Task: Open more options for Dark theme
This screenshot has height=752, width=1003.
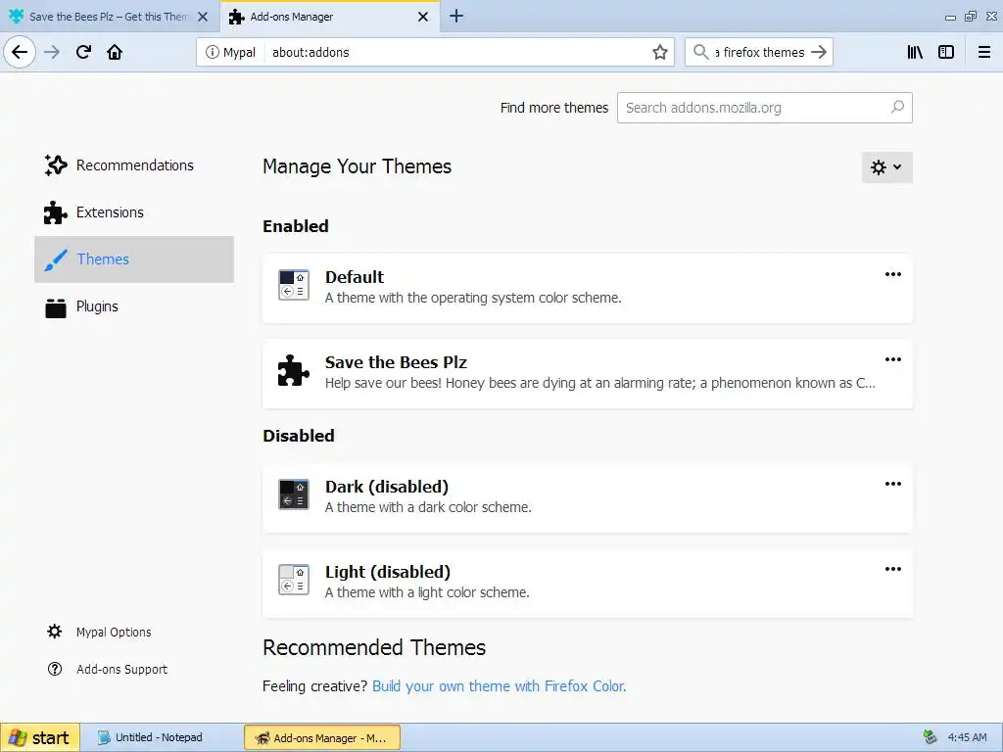Action: pos(893,484)
